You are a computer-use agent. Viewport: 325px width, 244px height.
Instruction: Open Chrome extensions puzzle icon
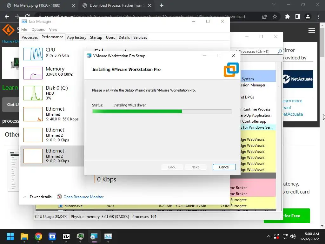click(x=287, y=17)
